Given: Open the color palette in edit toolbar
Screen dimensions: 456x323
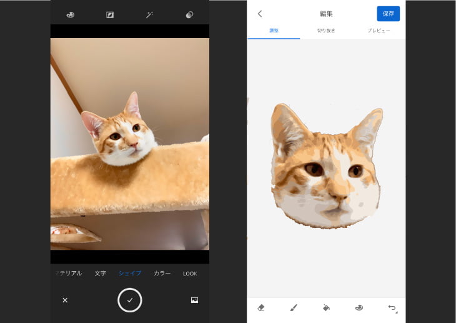Looking at the screenshot, I should pyautogui.click(x=359, y=307).
